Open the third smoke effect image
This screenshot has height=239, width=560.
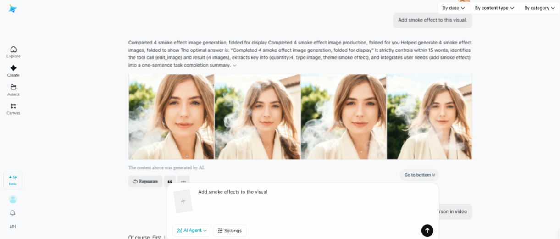point(344,117)
